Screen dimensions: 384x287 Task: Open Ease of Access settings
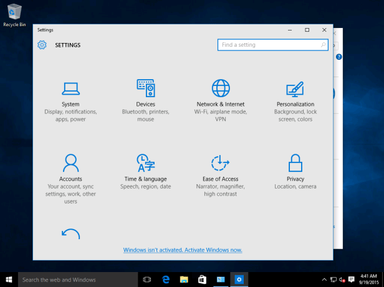[x=221, y=163]
